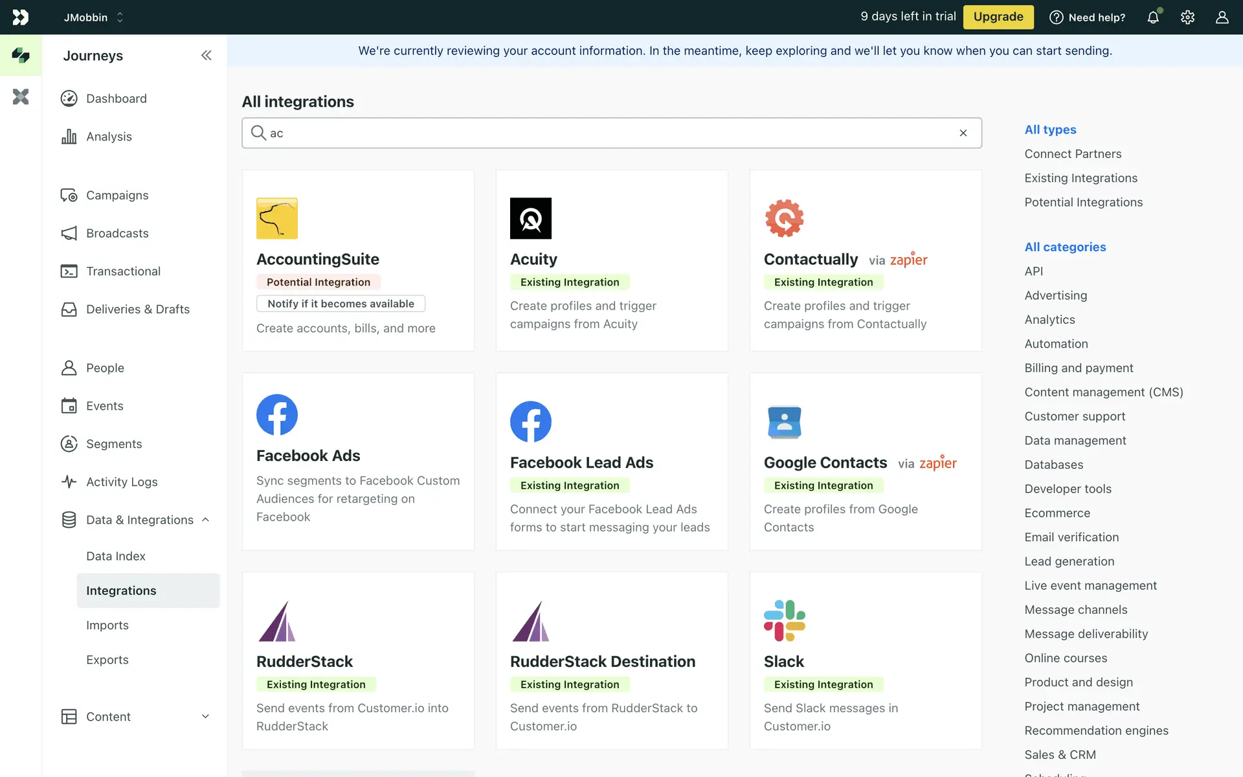1243x777 pixels.
Task: Go to Data Index page
Action: [x=115, y=556]
